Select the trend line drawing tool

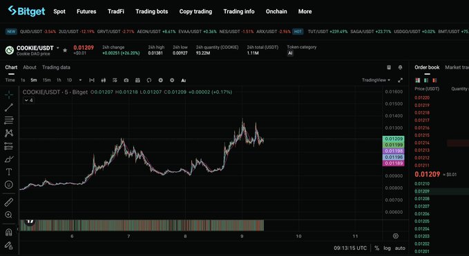[9, 108]
